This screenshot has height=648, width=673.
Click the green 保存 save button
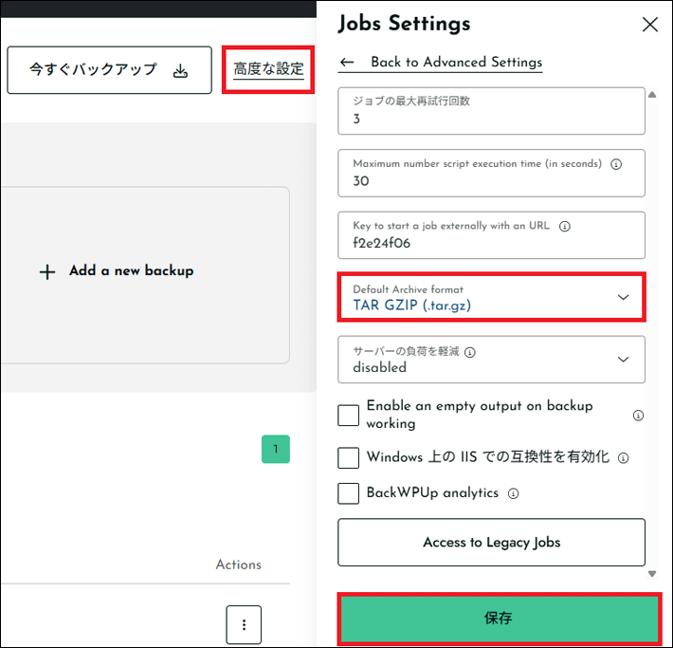coord(498,619)
